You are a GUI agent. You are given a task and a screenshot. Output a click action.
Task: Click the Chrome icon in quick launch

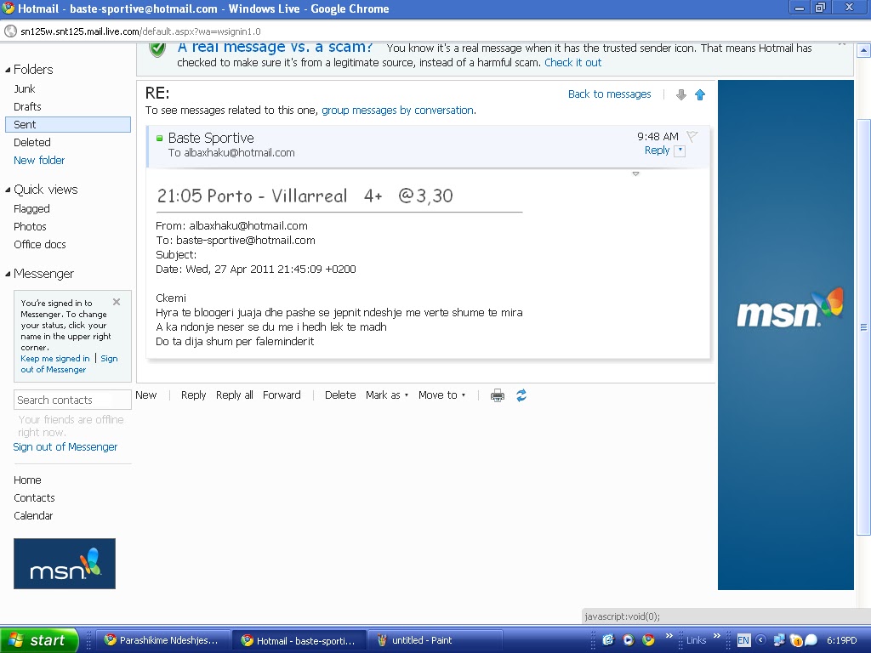click(x=647, y=640)
